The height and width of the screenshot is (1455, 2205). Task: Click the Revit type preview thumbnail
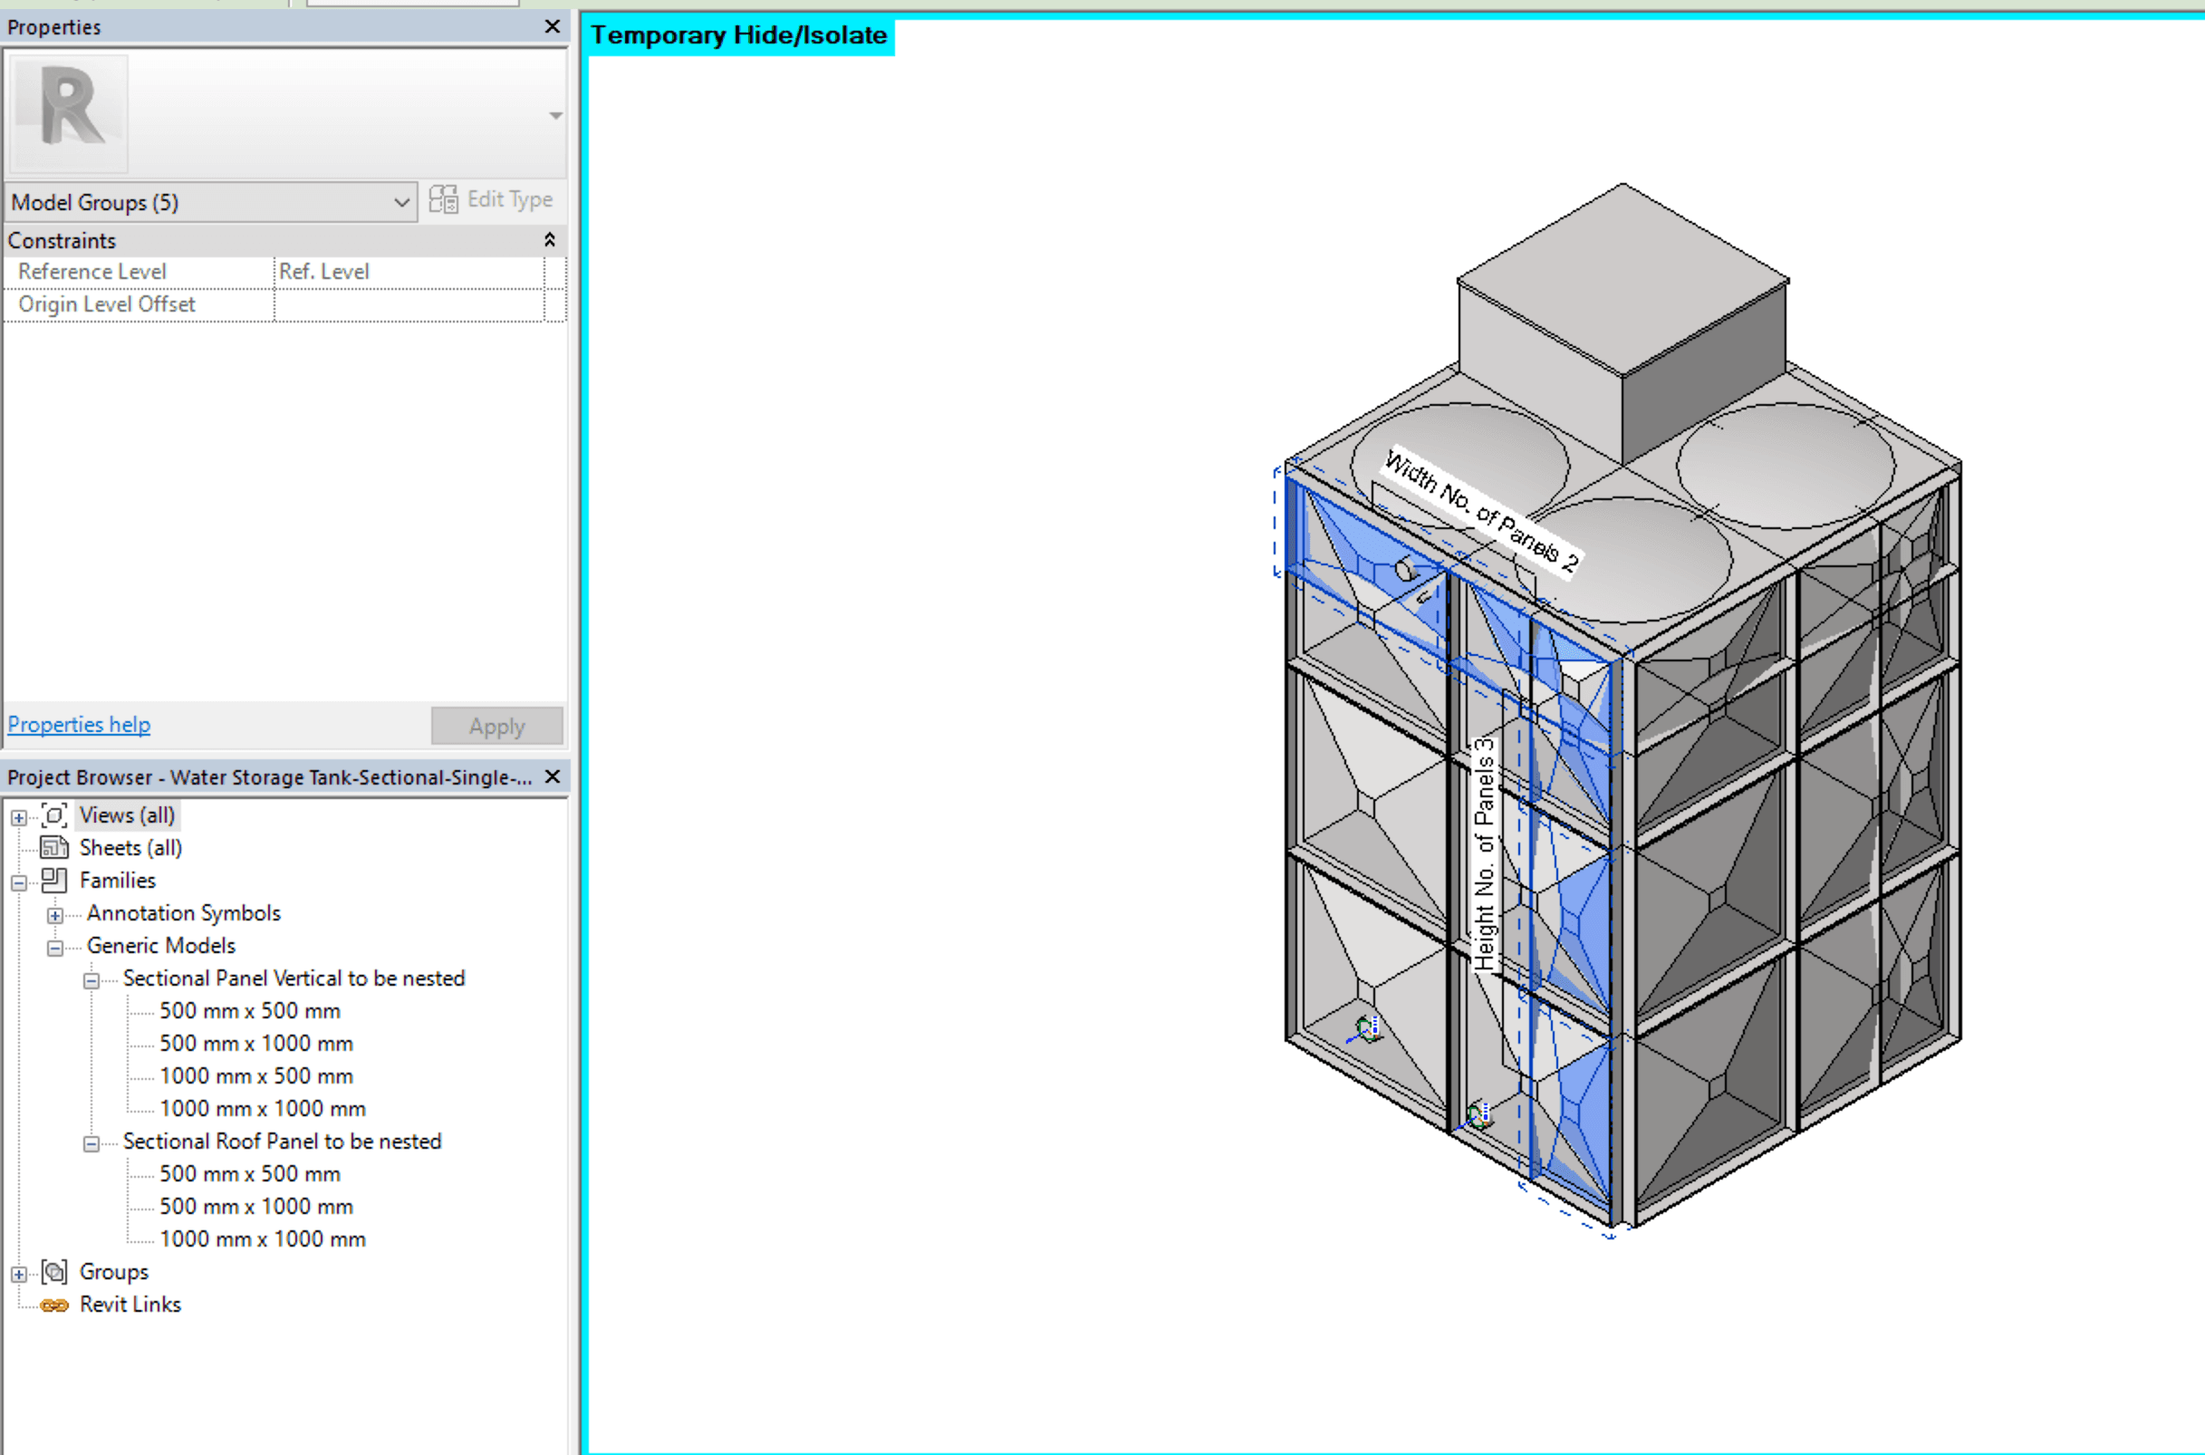click(70, 113)
